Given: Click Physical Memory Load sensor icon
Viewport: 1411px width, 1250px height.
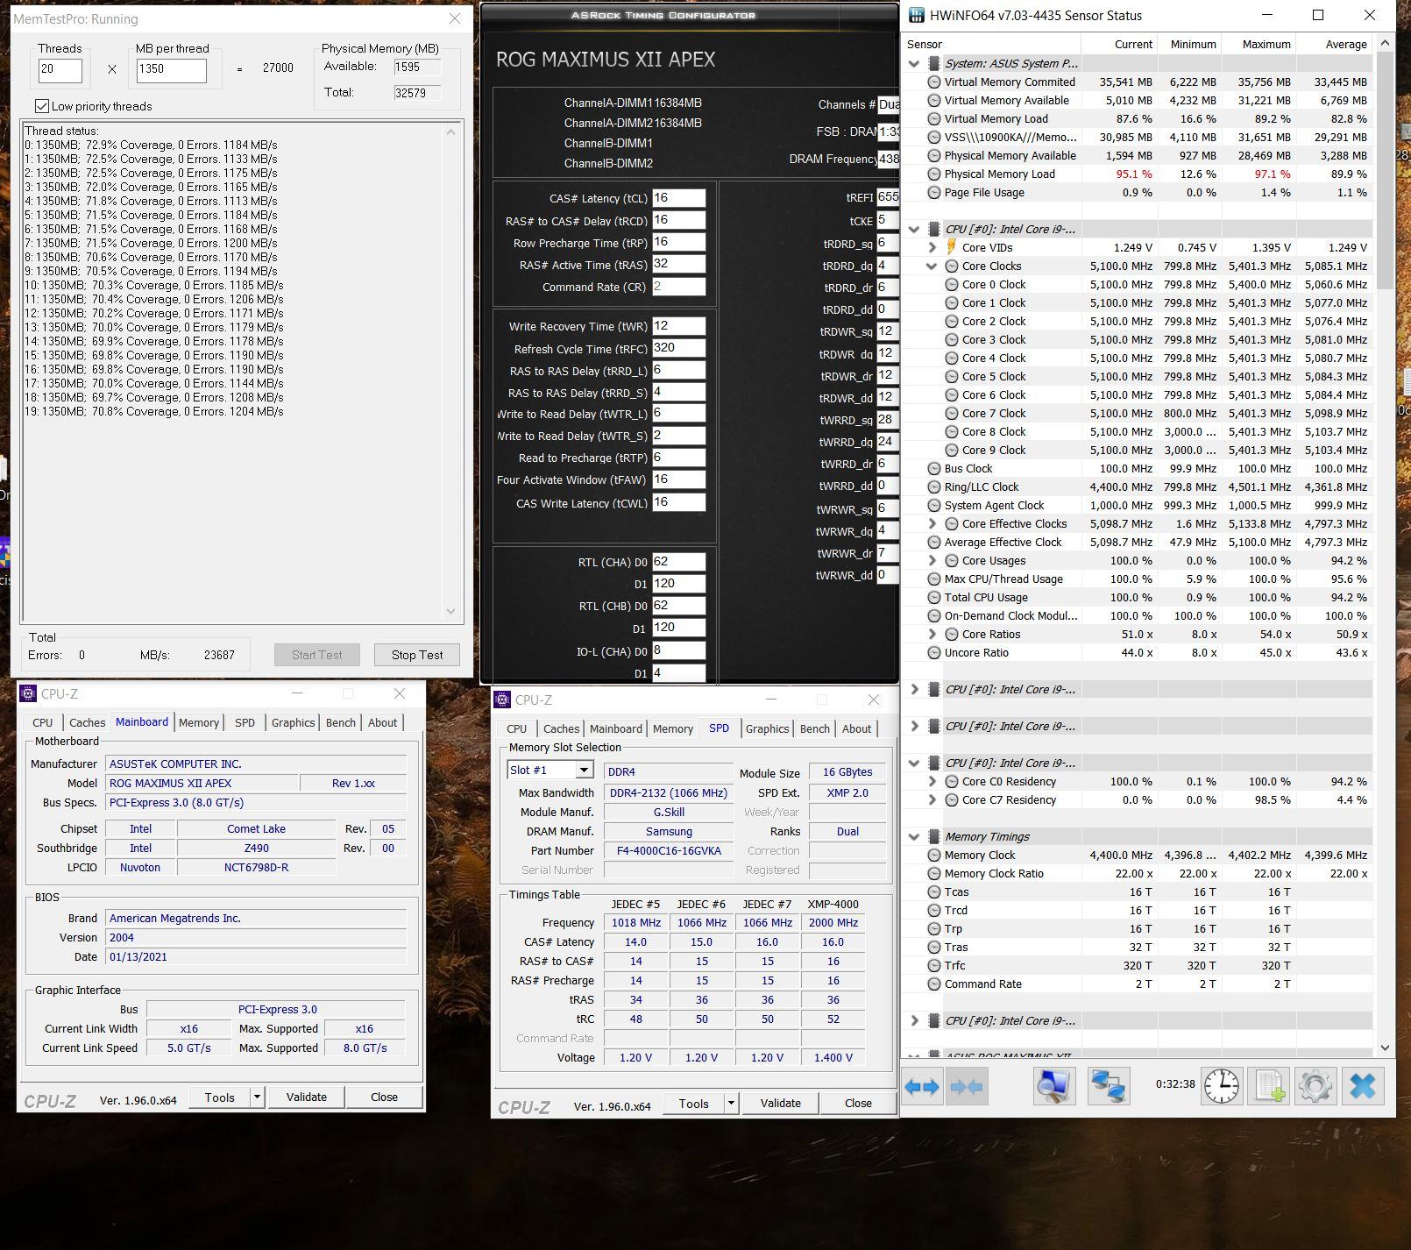Looking at the screenshot, I should pyautogui.click(x=934, y=174).
